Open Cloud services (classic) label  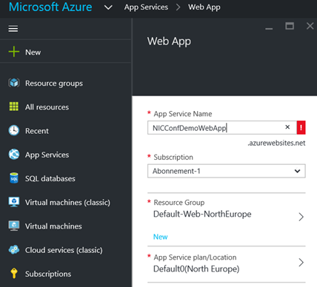(x=64, y=250)
